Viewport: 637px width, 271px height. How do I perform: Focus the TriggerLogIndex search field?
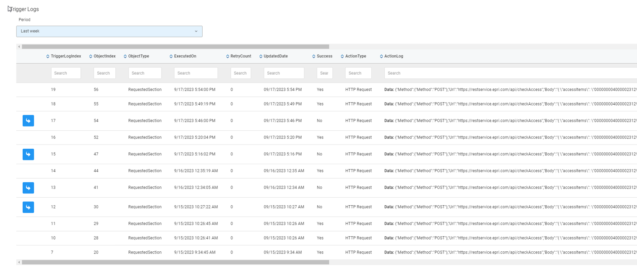point(66,73)
